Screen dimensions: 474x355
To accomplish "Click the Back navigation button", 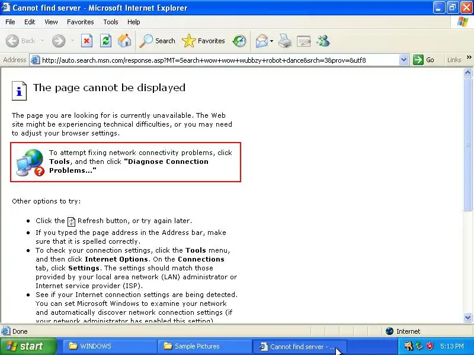I will [x=21, y=41].
